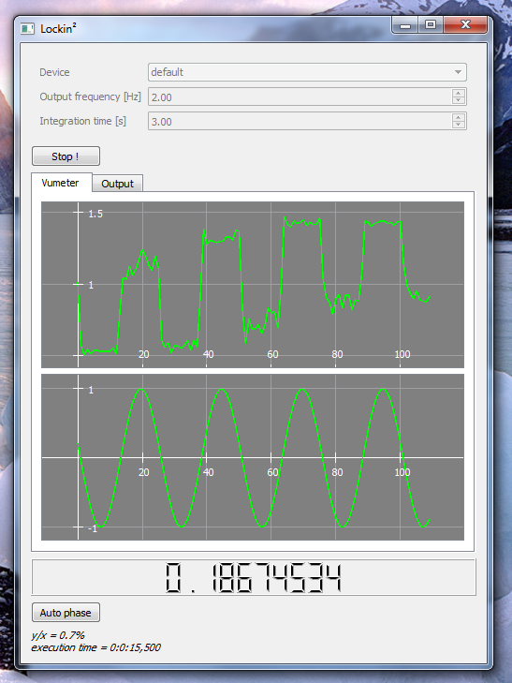Viewport: 512px width, 683px height.
Task: Increase Integration time with up arrow
Action: click(x=459, y=117)
